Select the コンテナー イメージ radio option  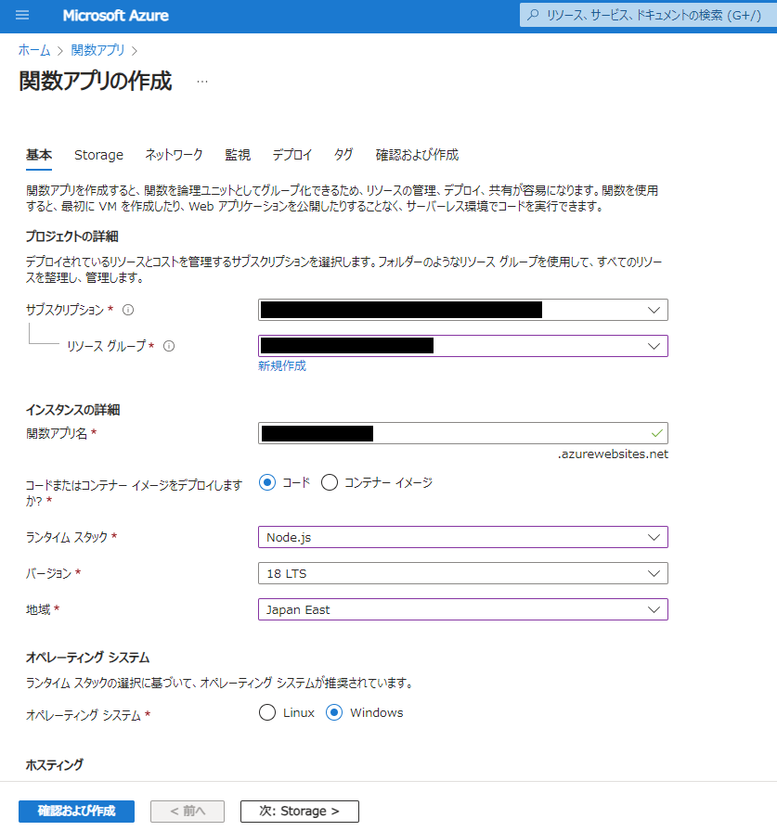pos(330,482)
